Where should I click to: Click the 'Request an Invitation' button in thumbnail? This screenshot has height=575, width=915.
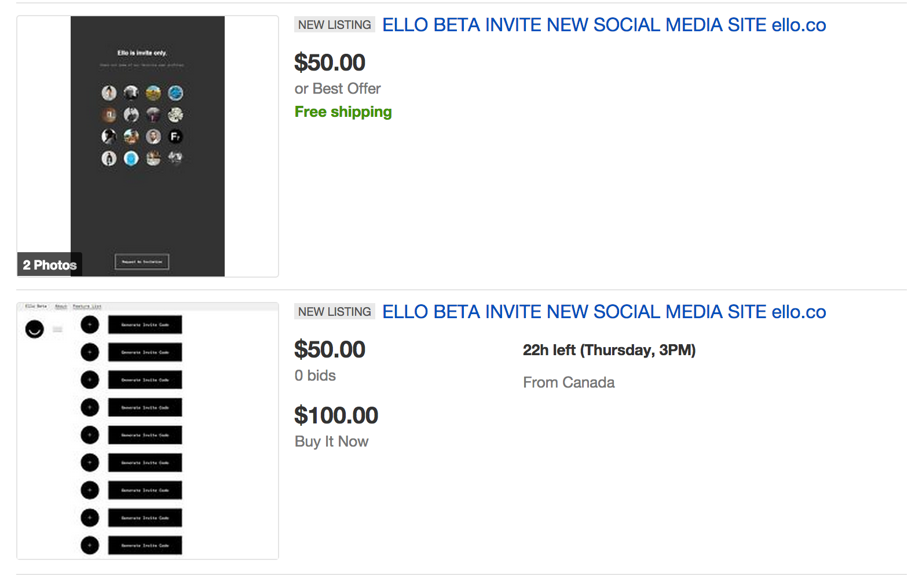click(142, 261)
